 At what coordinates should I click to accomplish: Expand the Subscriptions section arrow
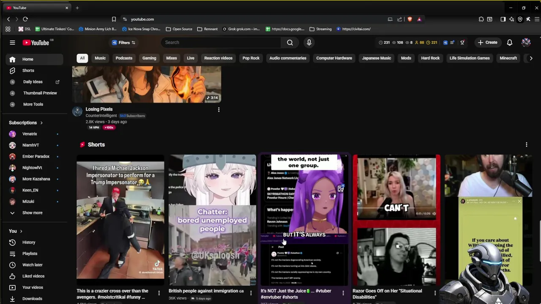(41, 123)
